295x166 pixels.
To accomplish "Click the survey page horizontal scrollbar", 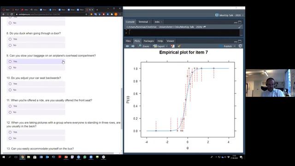I will [x=59, y=153].
